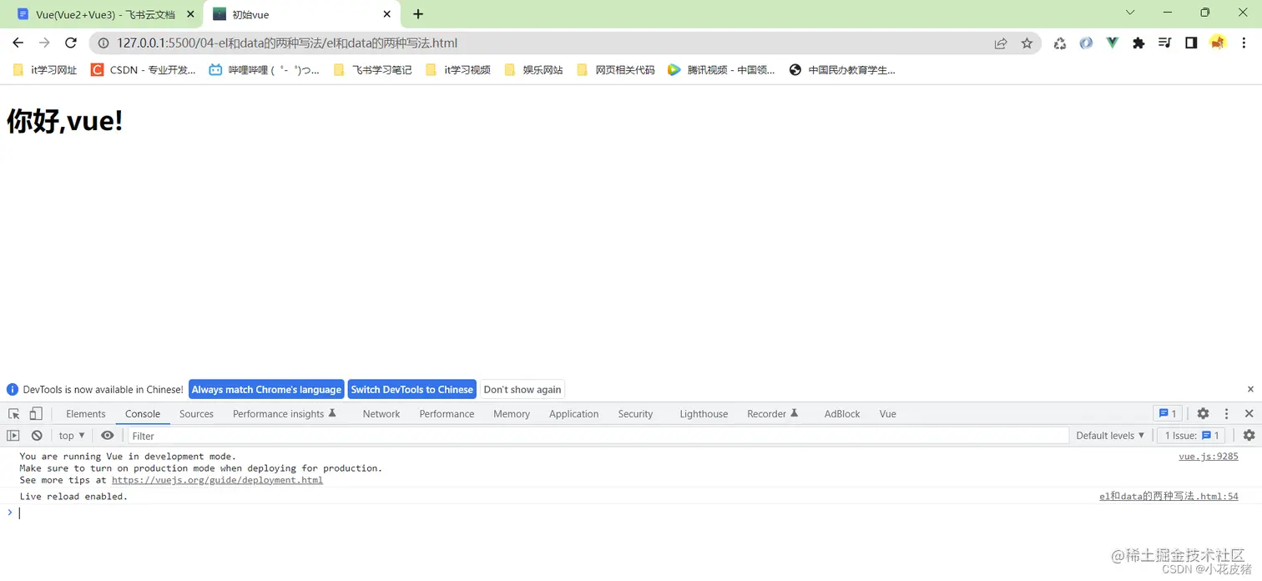1262x581 pixels.
Task: Click the address bar URL
Action: [287, 43]
